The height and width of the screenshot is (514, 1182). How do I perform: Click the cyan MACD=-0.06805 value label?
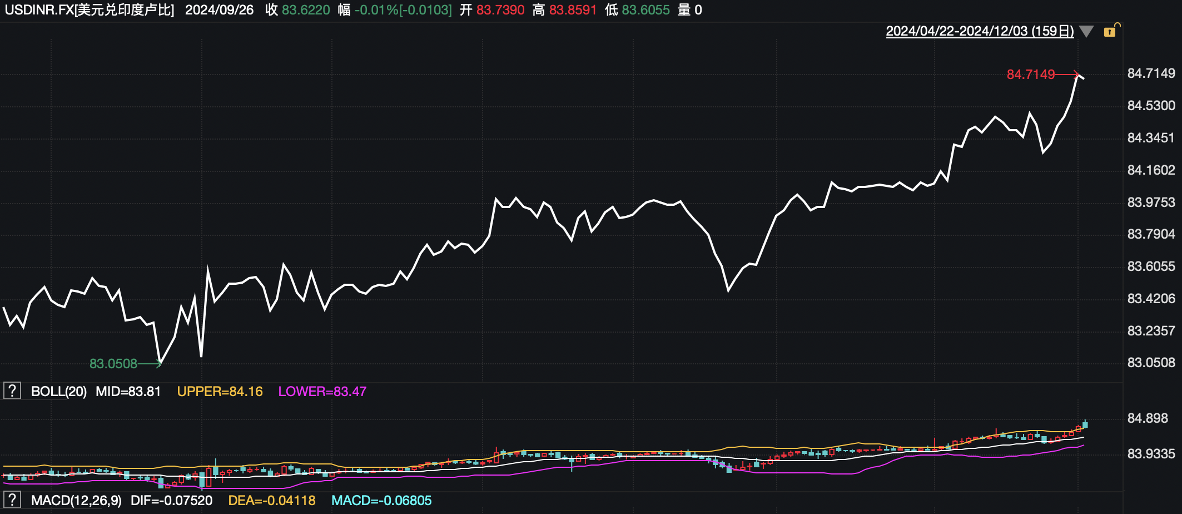click(381, 501)
